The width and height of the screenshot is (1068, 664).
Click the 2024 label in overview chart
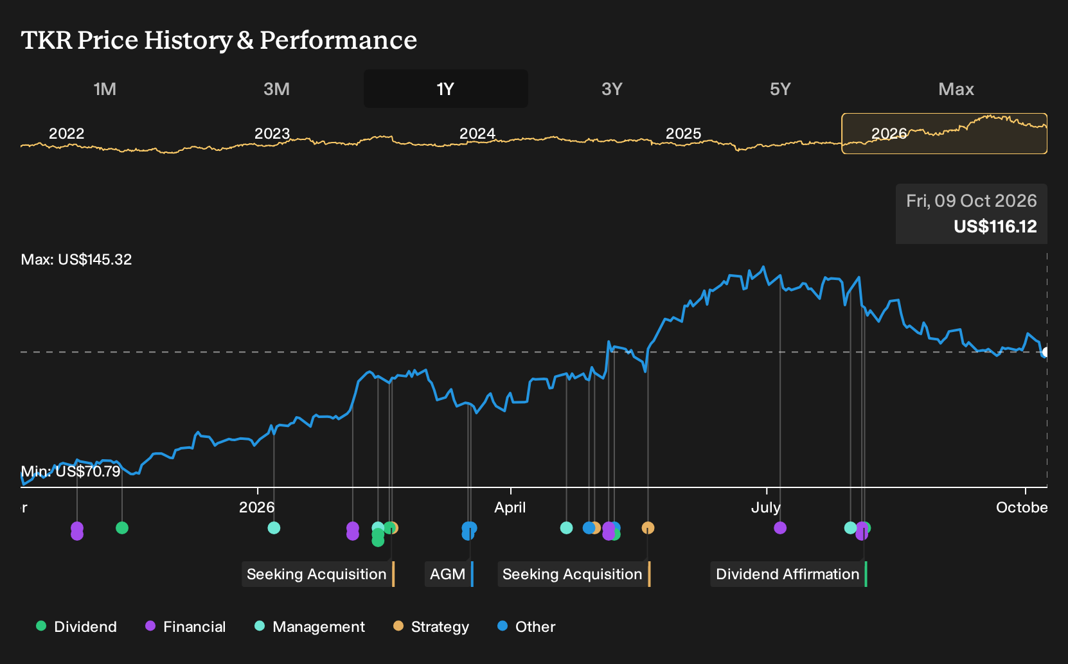pos(477,134)
